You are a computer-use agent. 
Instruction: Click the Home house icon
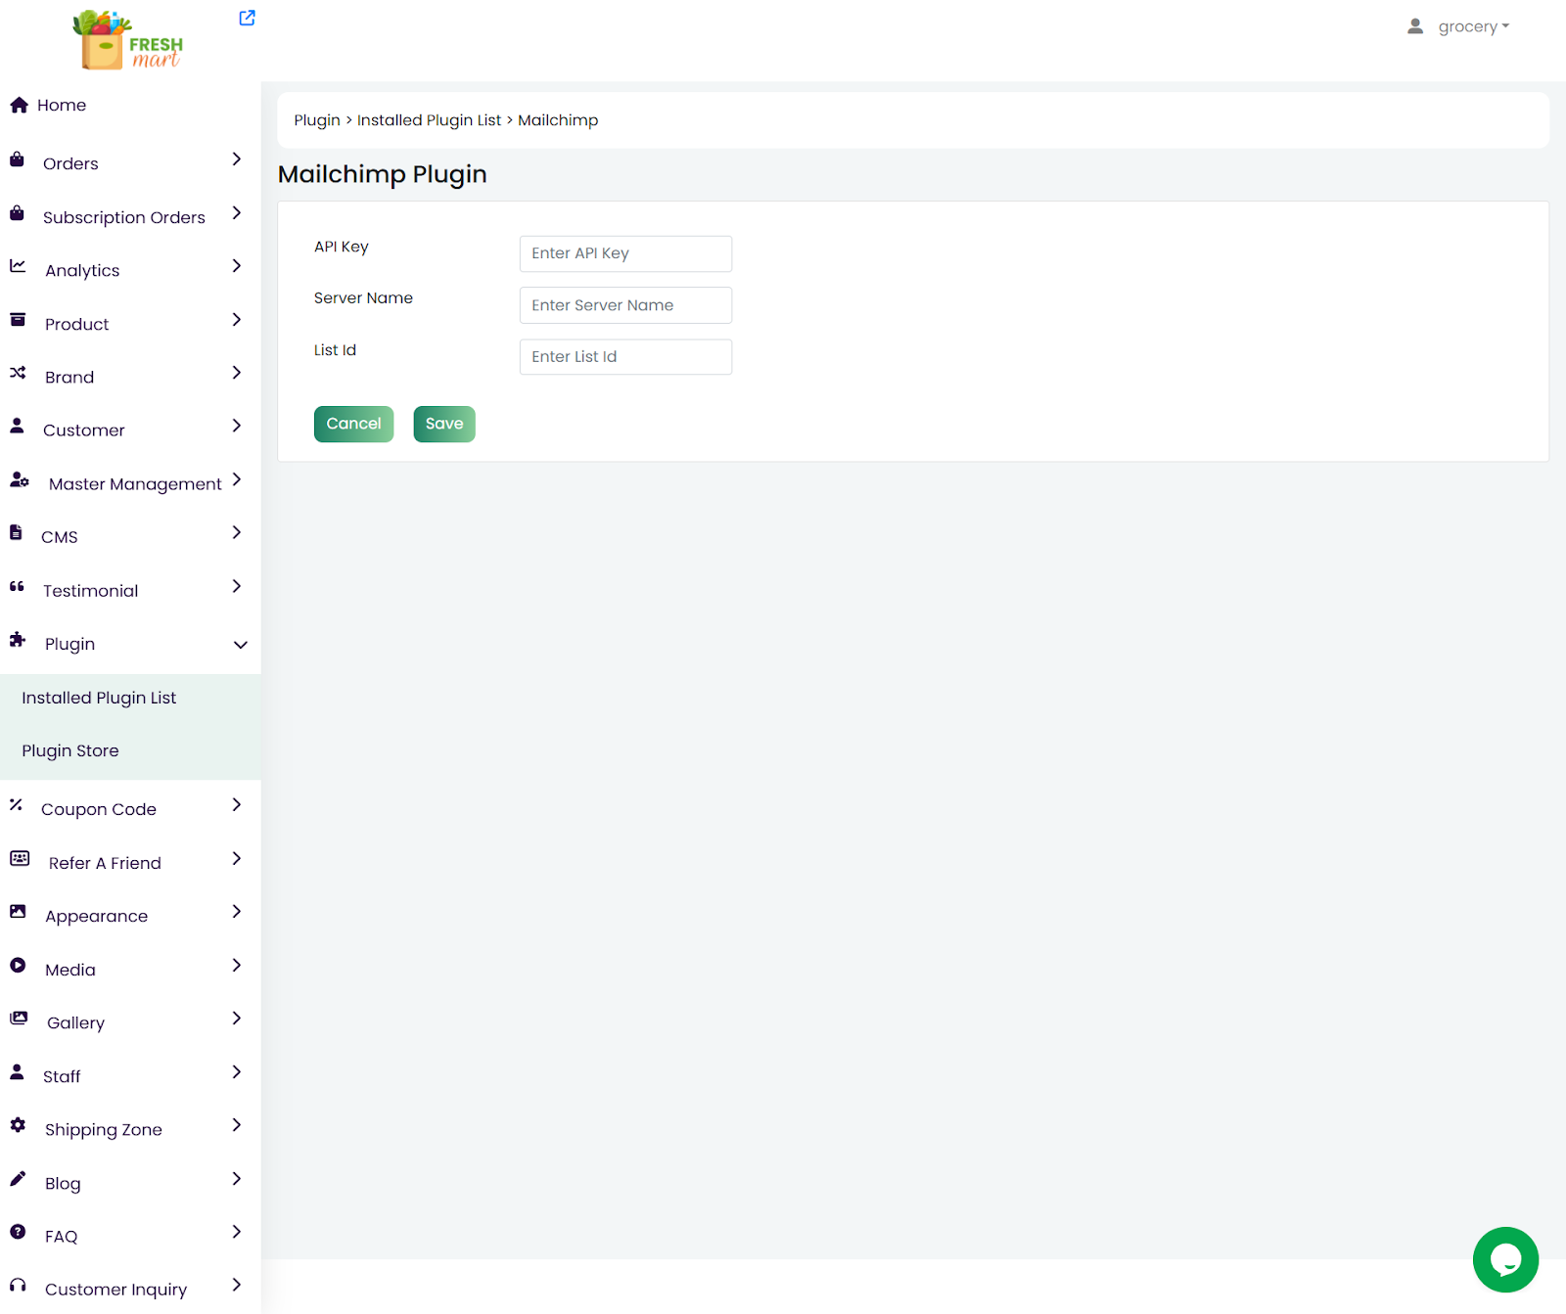coord(19,106)
